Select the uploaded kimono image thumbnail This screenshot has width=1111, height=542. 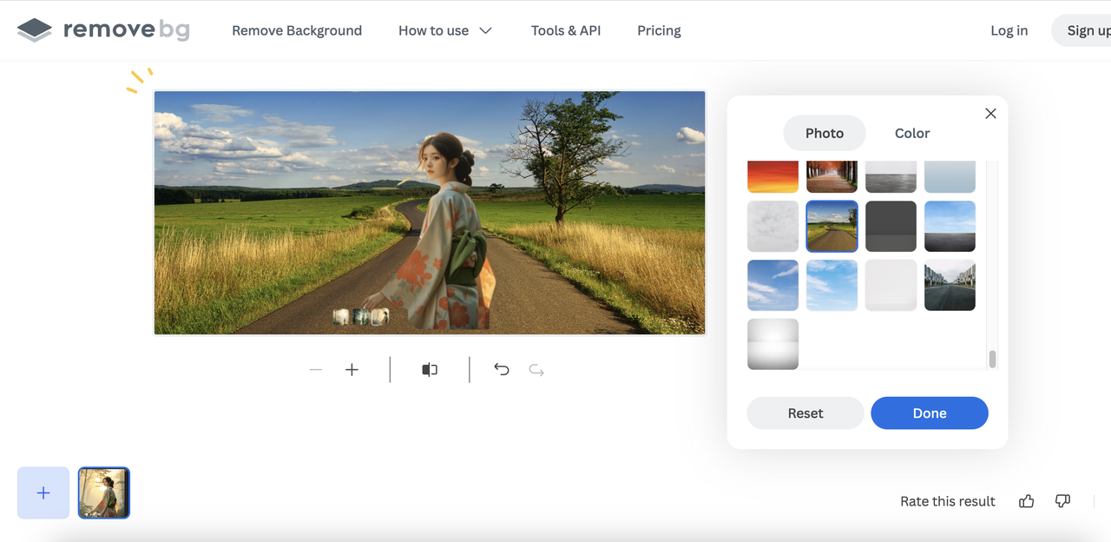(x=104, y=492)
